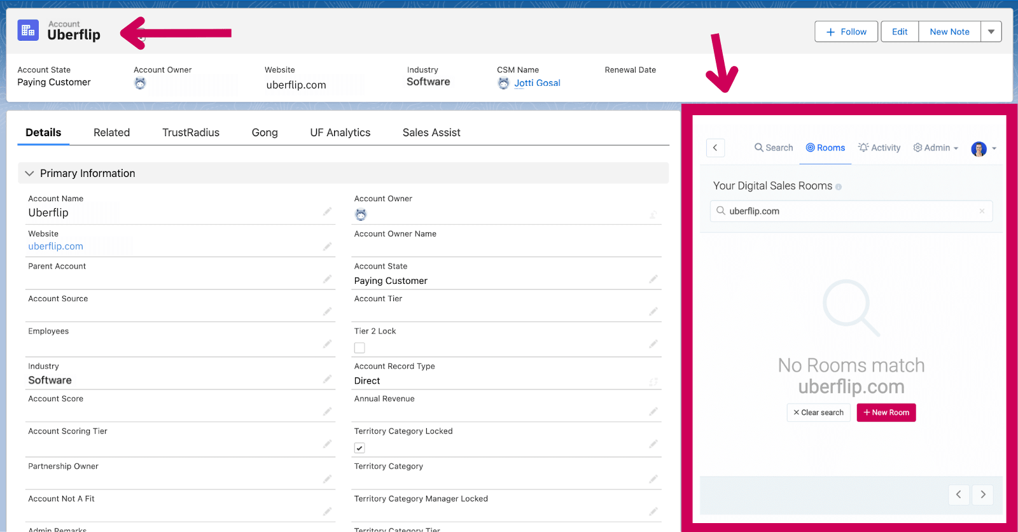Clear the uberflip.com search with the x icon
Viewport: 1018px width, 532px height.
pos(982,211)
